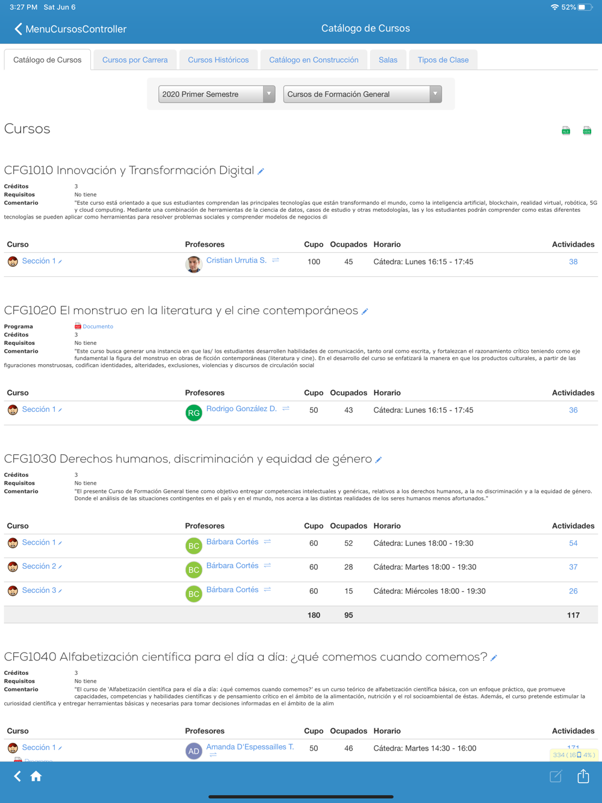
Task: Edit CFG1040 Alfabetización científica pencil icon
Action: [x=494, y=658]
